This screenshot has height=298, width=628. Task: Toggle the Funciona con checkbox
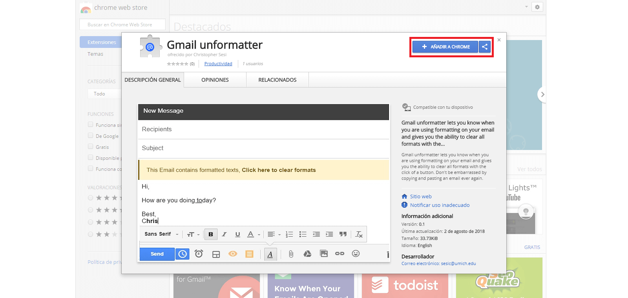(x=91, y=168)
